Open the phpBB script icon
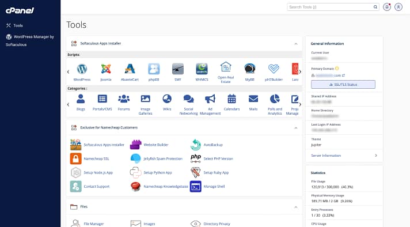Screen dimensions: 410x227 tap(154, 69)
